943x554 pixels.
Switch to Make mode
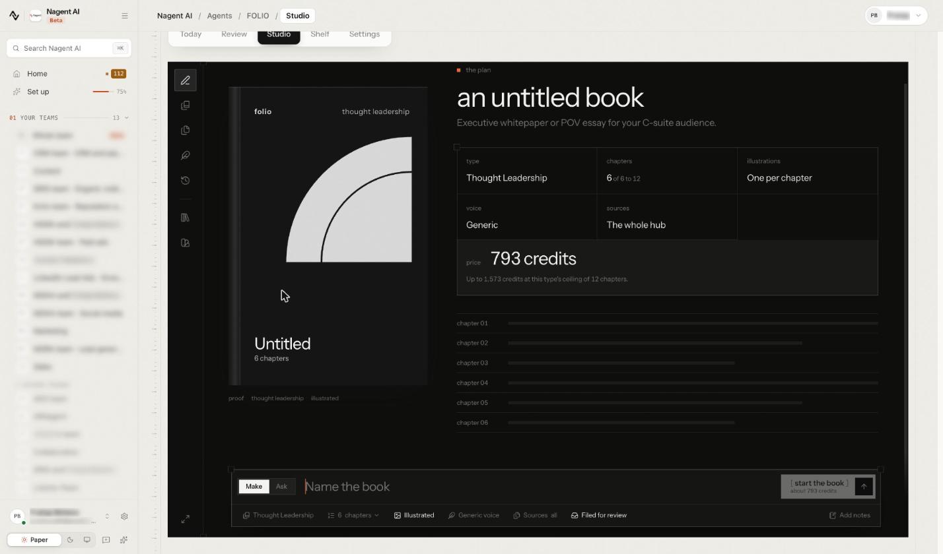tap(254, 487)
